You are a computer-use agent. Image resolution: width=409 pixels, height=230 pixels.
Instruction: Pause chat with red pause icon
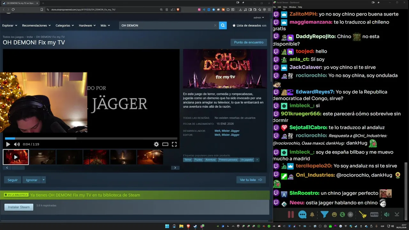291,215
